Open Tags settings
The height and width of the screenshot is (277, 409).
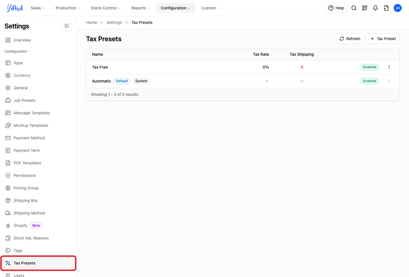tap(38, 251)
